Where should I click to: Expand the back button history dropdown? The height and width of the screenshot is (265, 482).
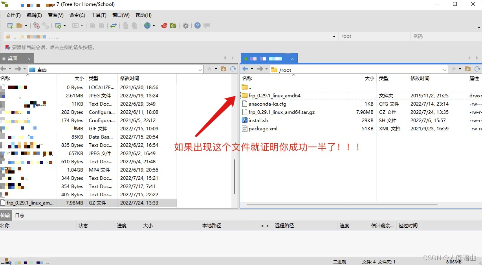tap(252, 69)
